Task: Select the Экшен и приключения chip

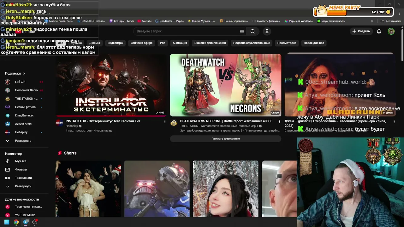Action: coord(210,43)
